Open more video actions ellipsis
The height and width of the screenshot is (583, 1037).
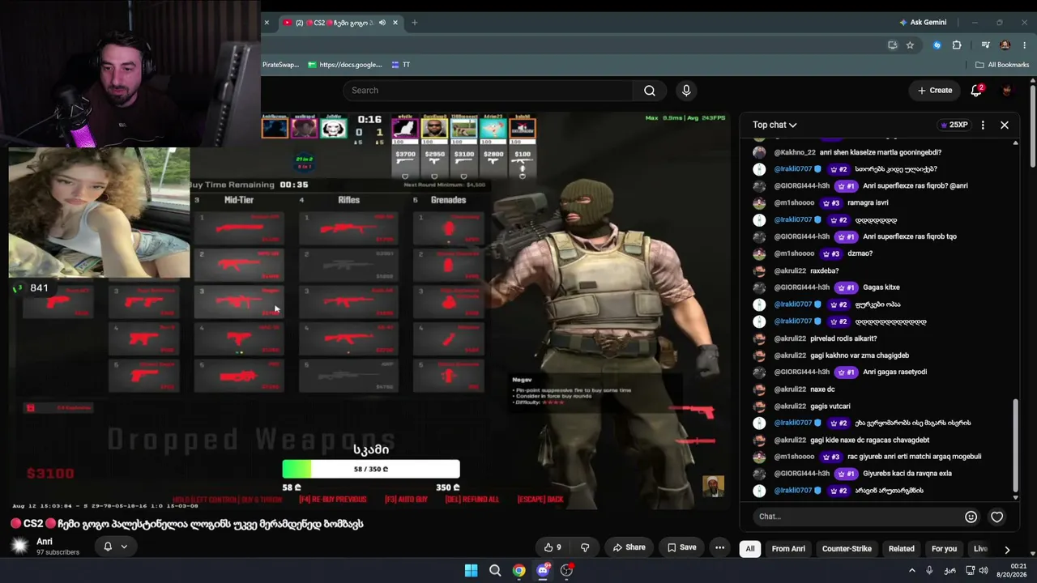(x=719, y=547)
